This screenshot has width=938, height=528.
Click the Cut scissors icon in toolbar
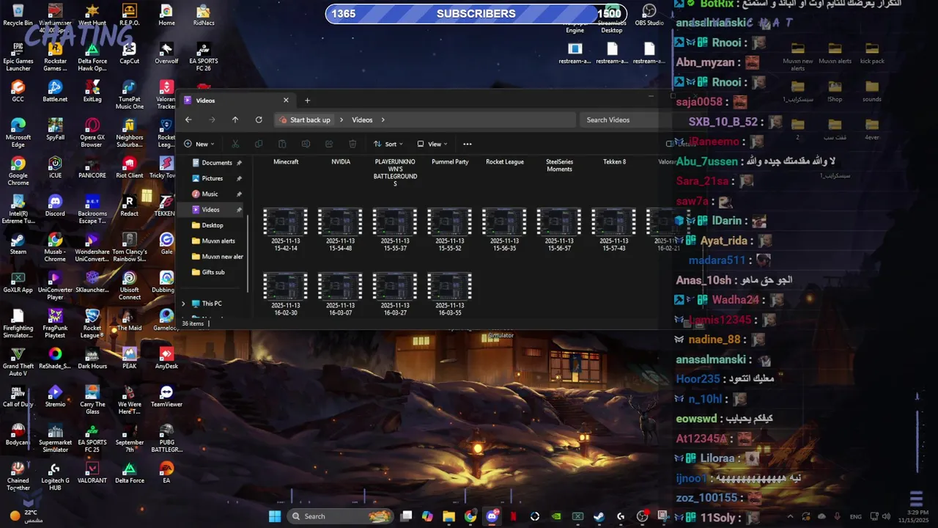[x=235, y=144]
